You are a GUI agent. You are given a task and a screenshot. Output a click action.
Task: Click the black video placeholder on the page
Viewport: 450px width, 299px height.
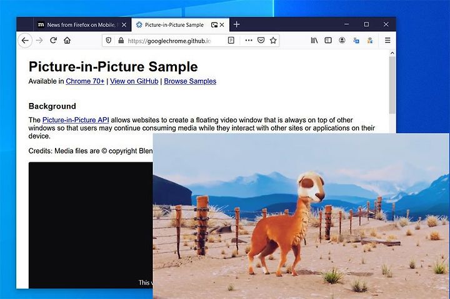tap(91, 225)
